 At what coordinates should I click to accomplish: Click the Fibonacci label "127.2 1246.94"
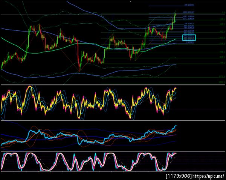pos(189,18)
